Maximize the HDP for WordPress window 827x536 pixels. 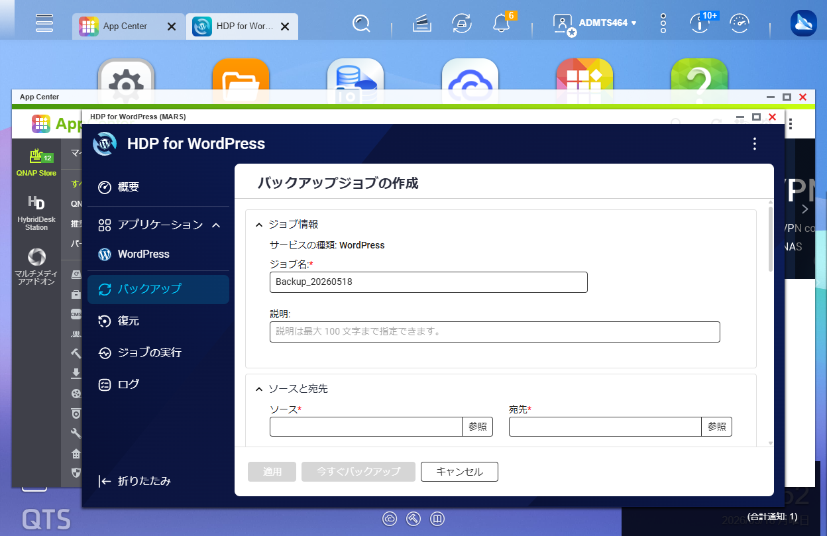click(756, 117)
